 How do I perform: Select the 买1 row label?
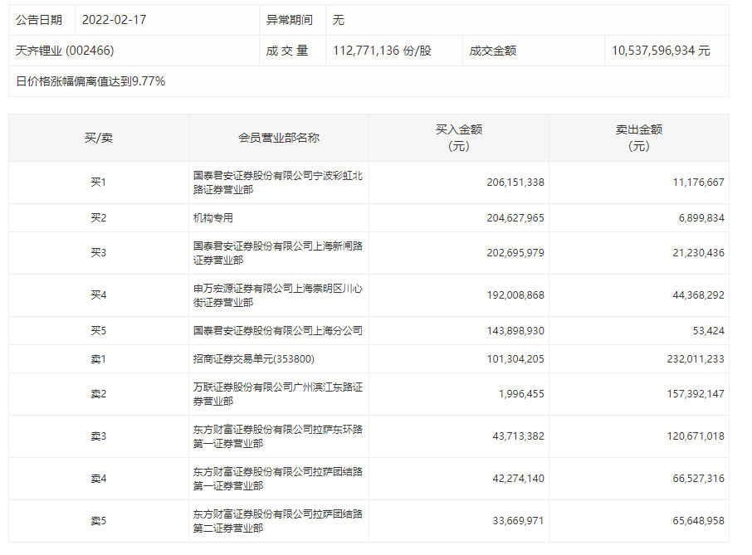(99, 183)
